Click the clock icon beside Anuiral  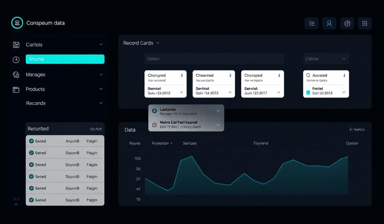(16, 60)
